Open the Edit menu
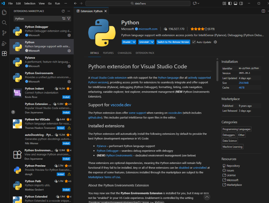The width and height of the screenshot is (269, 203). pyautogui.click(x=18, y=3)
